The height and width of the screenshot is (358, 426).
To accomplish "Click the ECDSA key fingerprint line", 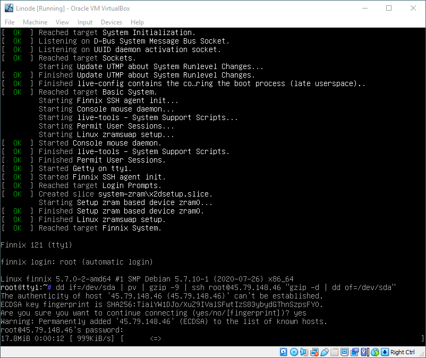I will 161,304.
